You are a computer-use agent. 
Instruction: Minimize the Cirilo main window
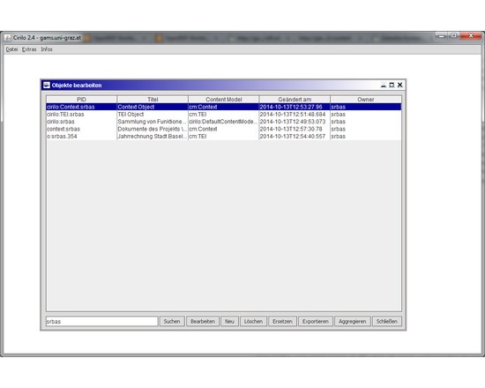pyautogui.click(x=442, y=36)
